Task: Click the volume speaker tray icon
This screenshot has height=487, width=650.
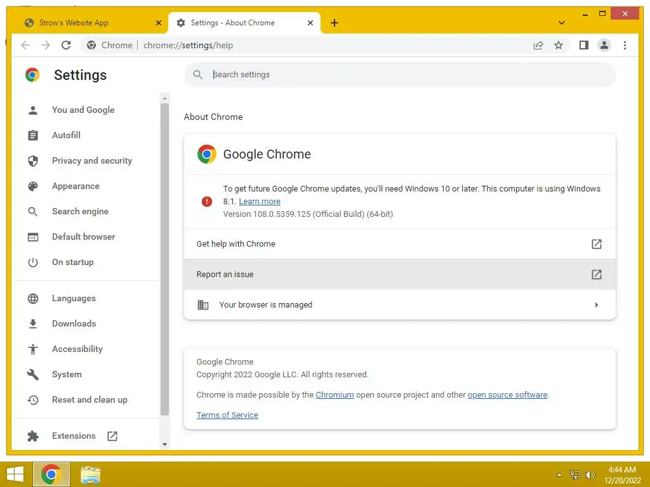Action: tap(590, 475)
